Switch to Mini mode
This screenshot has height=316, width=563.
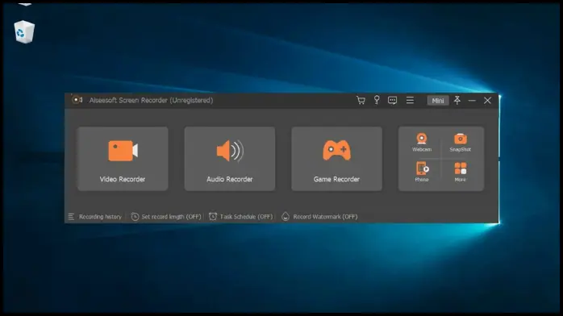[x=438, y=101]
